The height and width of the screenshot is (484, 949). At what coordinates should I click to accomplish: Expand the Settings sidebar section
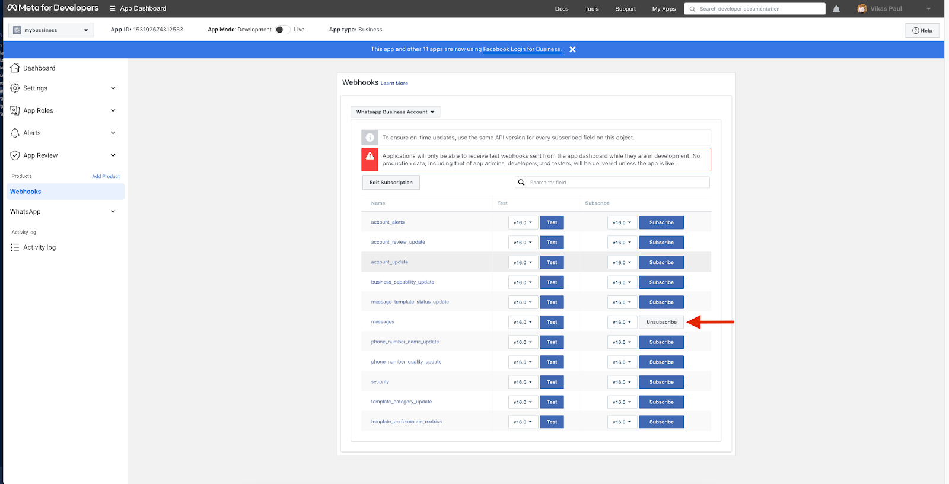coord(113,88)
